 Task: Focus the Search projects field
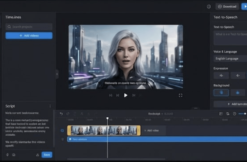pos(29,27)
